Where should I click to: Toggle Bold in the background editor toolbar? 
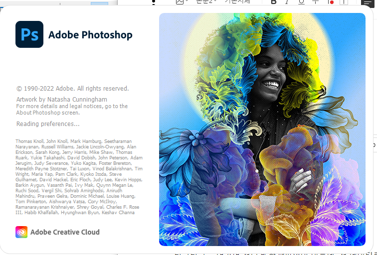coord(273,2)
